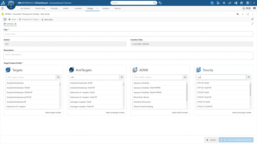Open the Design tab
The height and width of the screenshot is (144, 257).
[x=90, y=8]
